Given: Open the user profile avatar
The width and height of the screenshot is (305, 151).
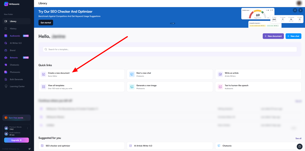Looking at the screenshot, I should [299, 3].
